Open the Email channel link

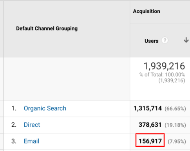pyautogui.click(x=31, y=141)
